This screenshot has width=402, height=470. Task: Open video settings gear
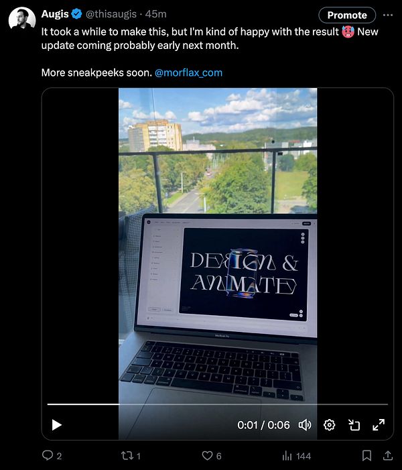(329, 424)
